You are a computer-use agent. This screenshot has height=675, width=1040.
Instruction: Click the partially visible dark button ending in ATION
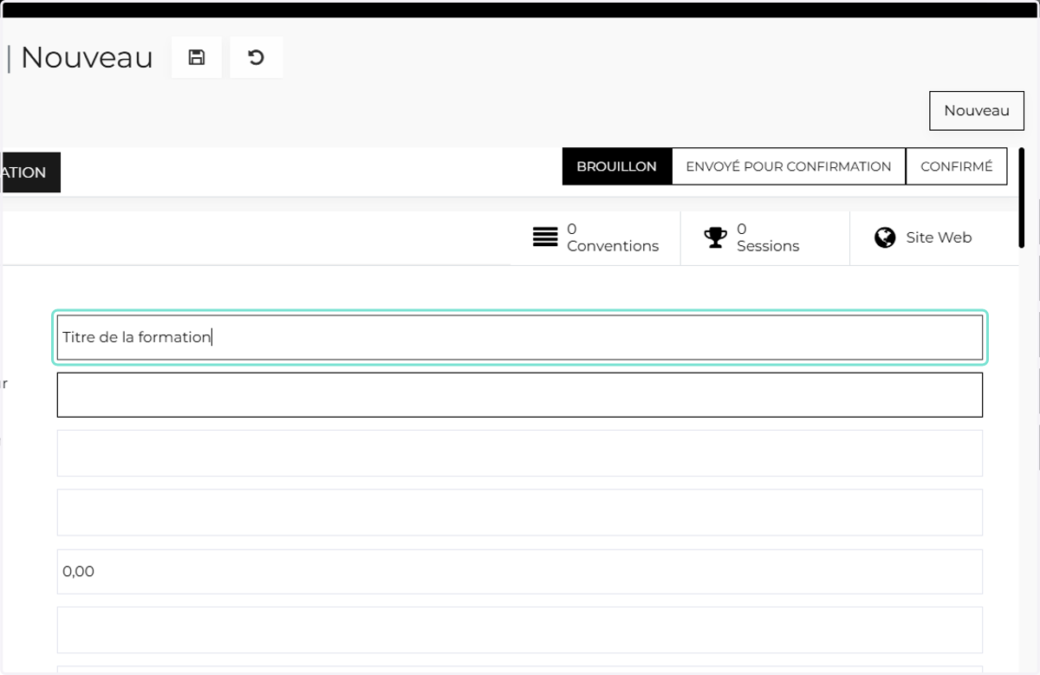(29, 172)
